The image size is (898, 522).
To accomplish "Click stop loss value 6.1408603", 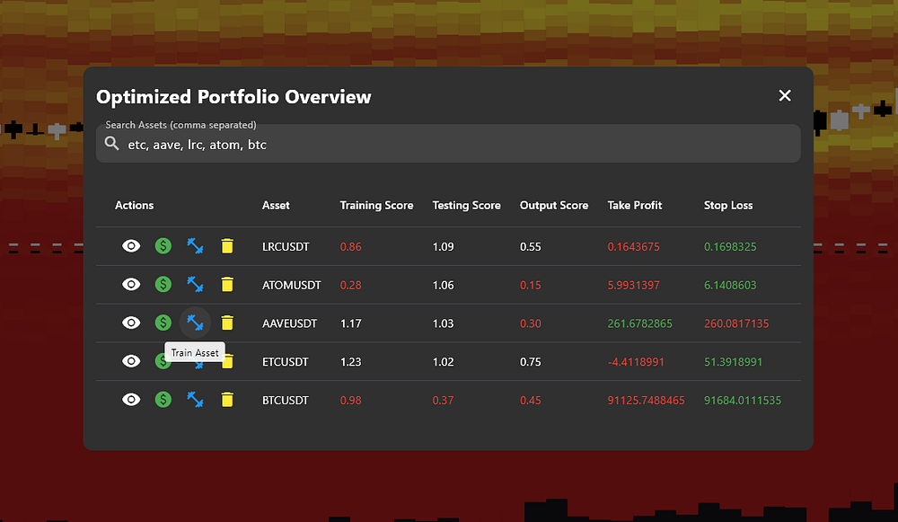I will coord(730,286).
